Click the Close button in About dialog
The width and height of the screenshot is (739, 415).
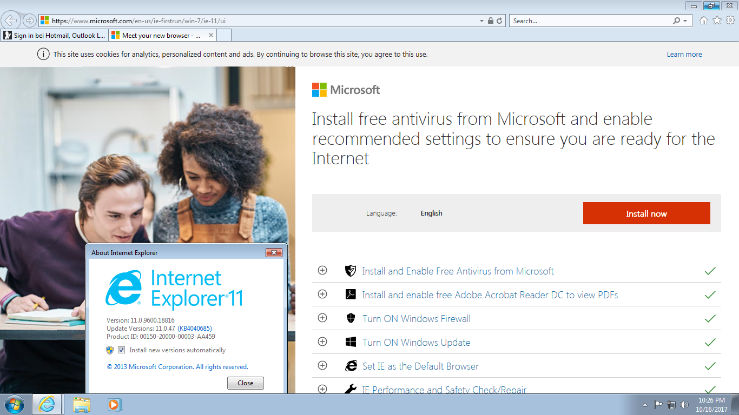pos(245,383)
